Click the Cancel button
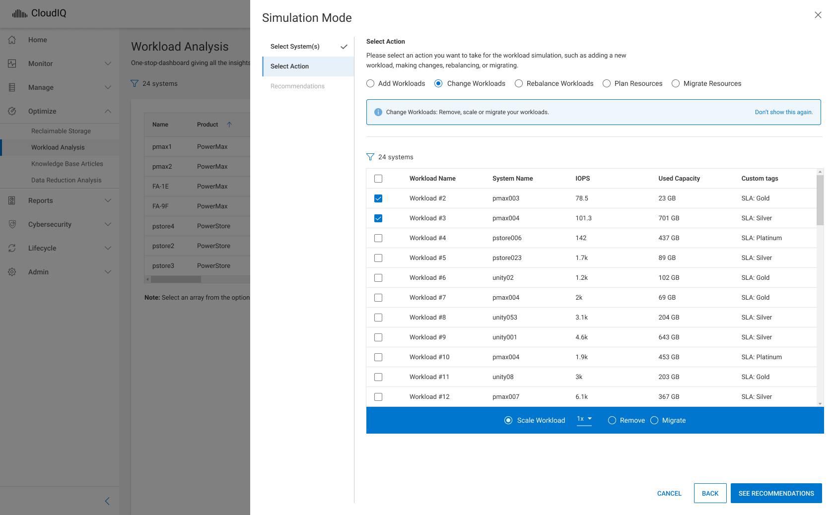The width and height of the screenshot is (834, 515). point(669,493)
